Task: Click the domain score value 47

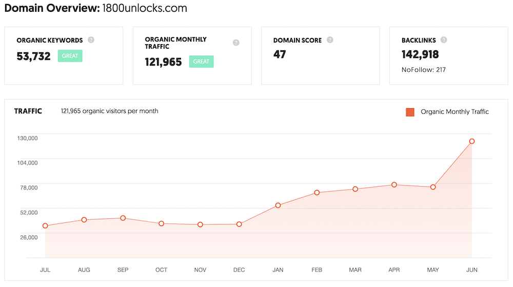Action: [280, 54]
